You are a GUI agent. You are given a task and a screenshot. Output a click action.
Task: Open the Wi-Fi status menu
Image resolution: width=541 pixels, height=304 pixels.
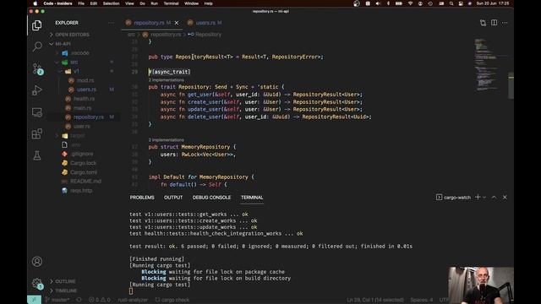tap(410, 3)
